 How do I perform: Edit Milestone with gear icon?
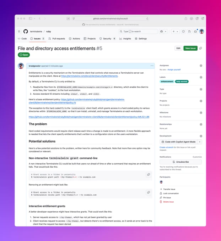click(201, 113)
